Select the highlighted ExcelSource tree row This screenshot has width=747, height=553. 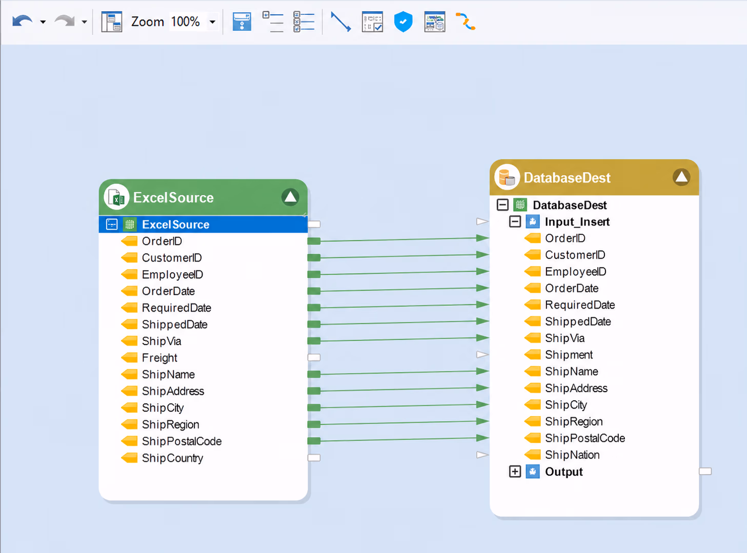[203, 224]
